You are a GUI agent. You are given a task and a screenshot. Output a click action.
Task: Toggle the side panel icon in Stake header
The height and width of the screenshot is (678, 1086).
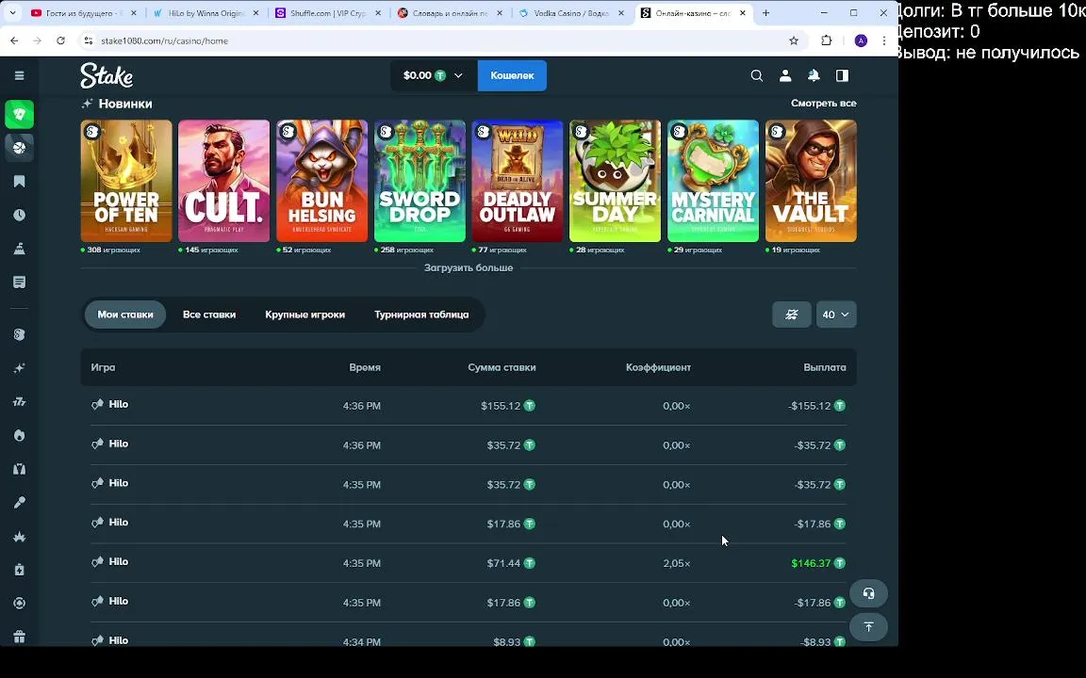[x=842, y=75]
